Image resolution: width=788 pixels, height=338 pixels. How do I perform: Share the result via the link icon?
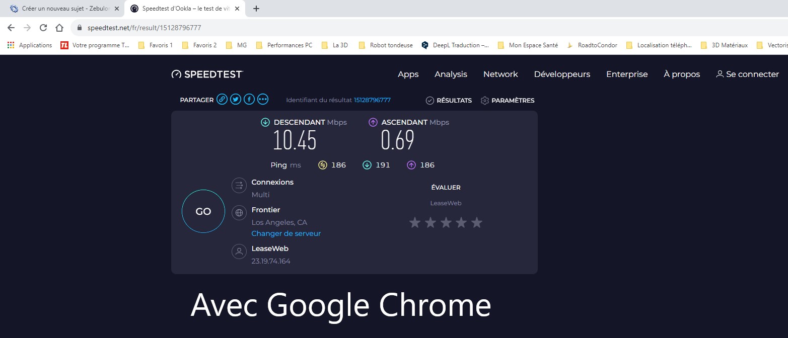[222, 100]
